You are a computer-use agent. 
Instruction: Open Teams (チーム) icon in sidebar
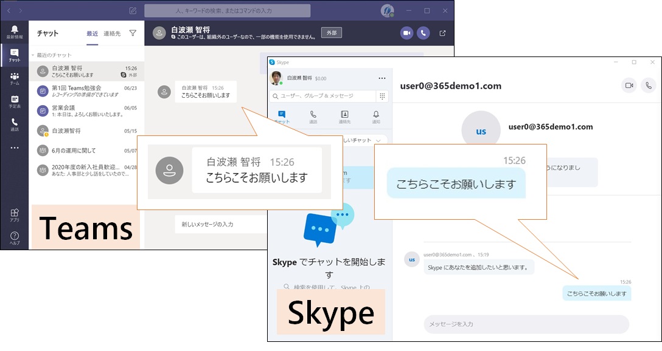pos(15,78)
